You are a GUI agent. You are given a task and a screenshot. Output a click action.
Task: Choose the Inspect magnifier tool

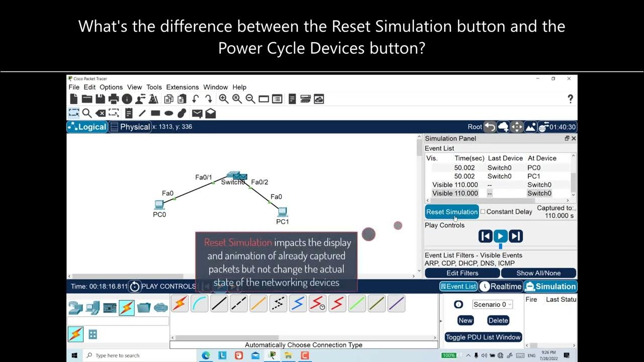(x=87, y=113)
